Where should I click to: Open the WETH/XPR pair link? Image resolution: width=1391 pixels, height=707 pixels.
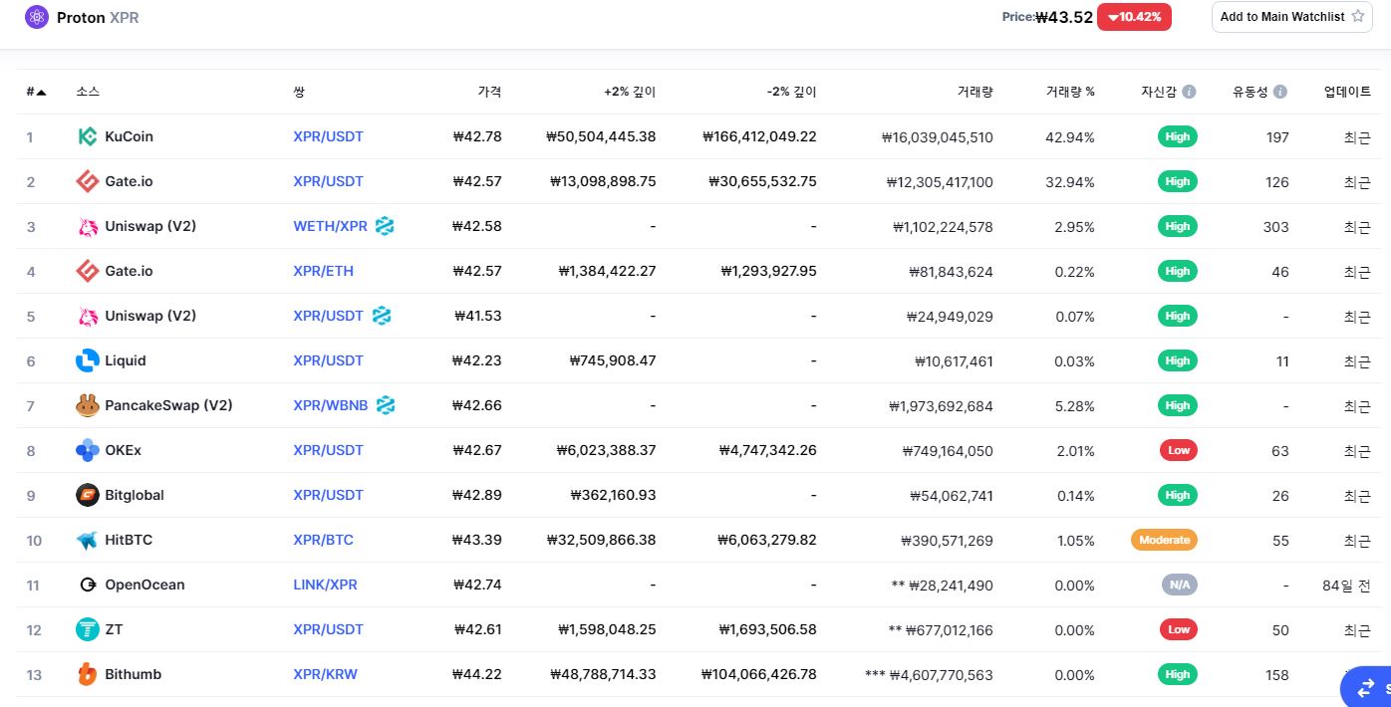[x=330, y=226]
